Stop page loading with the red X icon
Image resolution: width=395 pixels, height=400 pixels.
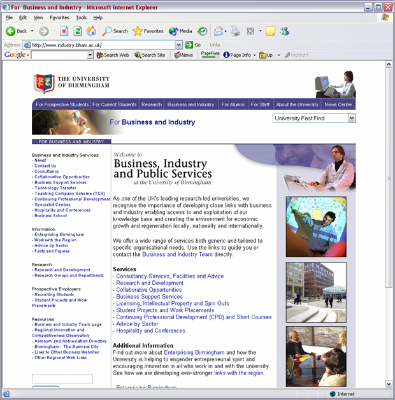tap(64, 31)
